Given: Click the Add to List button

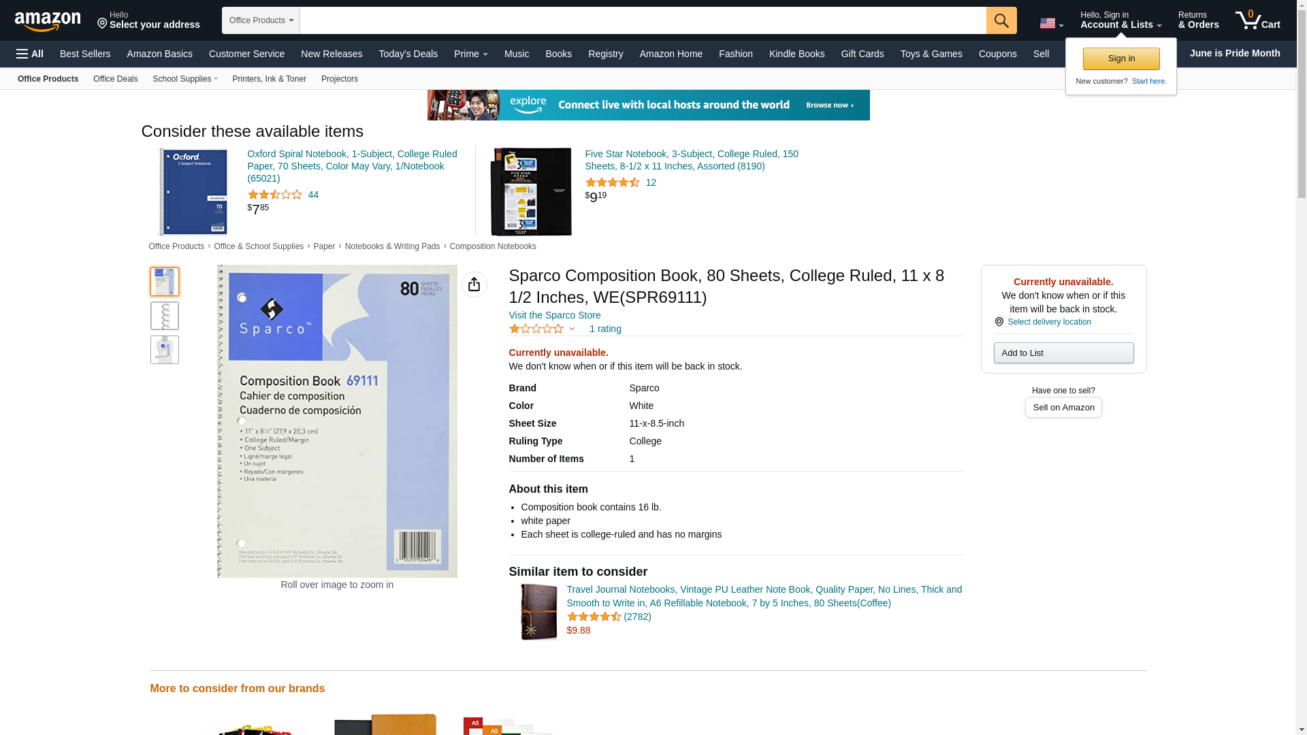Looking at the screenshot, I should coord(1063,353).
